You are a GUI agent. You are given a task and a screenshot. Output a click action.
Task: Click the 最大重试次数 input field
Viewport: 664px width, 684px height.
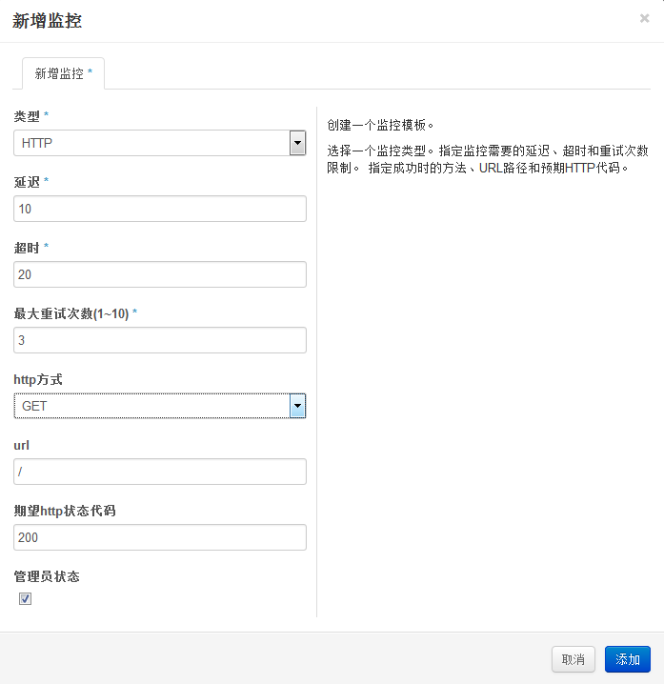[x=160, y=340]
